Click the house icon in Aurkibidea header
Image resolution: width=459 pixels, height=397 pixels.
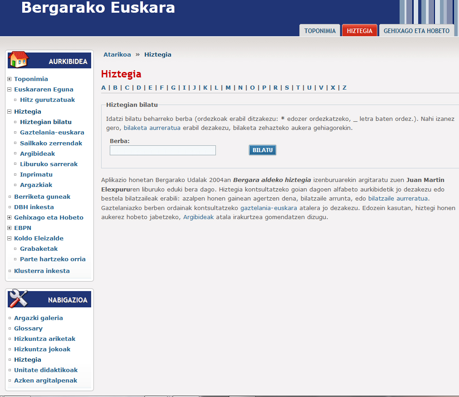click(18, 59)
